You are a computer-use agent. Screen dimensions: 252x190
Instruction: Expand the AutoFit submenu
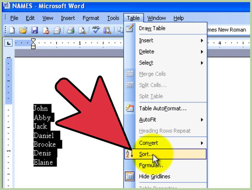tap(165, 119)
